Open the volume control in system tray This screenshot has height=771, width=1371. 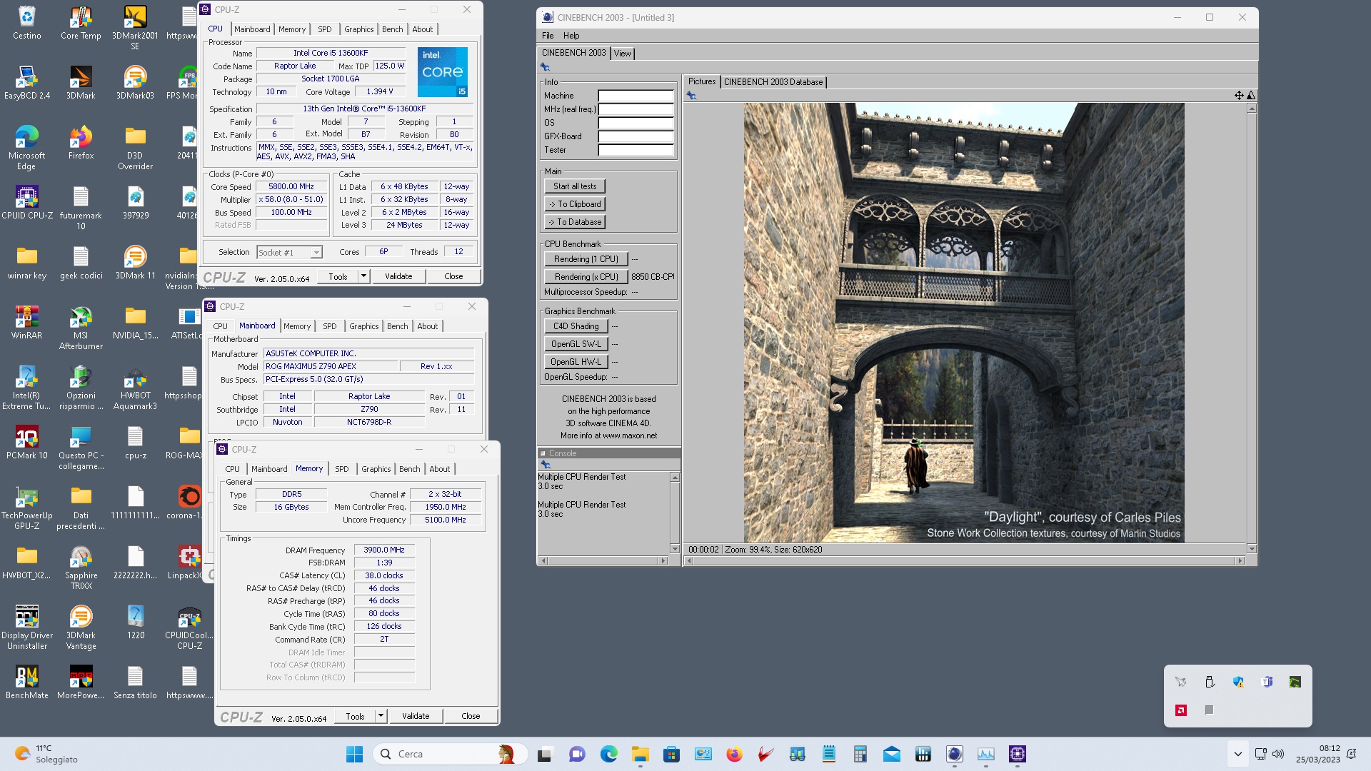(1278, 754)
